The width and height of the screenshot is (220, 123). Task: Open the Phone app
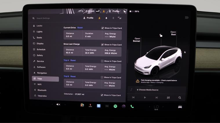pyautogui.click(x=132, y=107)
